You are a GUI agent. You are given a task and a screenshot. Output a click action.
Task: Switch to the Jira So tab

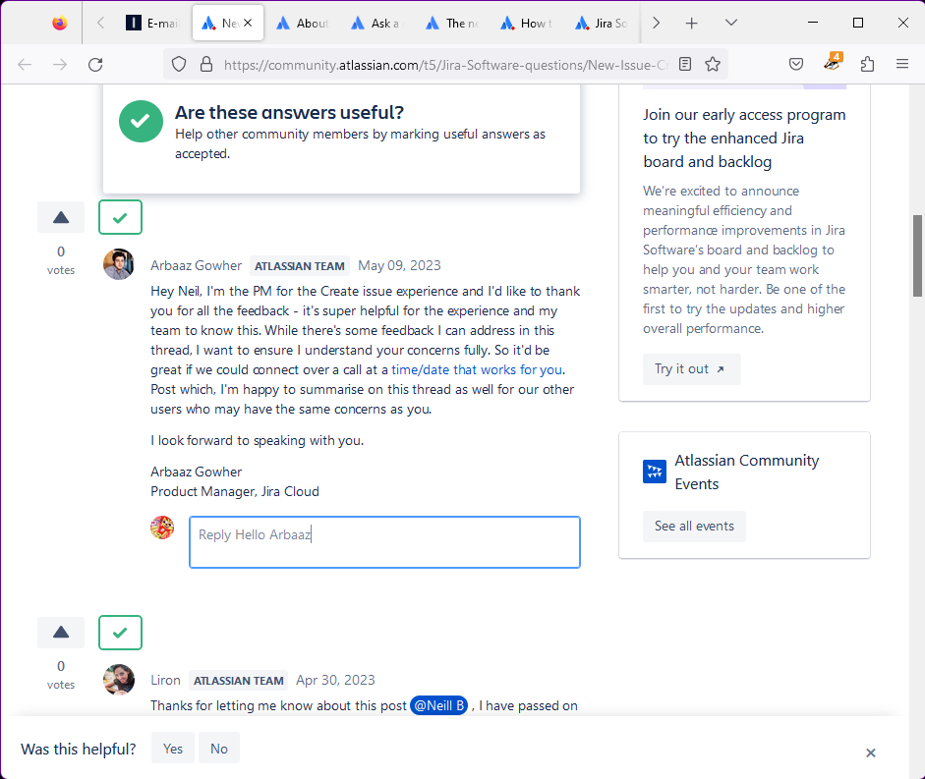[601, 23]
